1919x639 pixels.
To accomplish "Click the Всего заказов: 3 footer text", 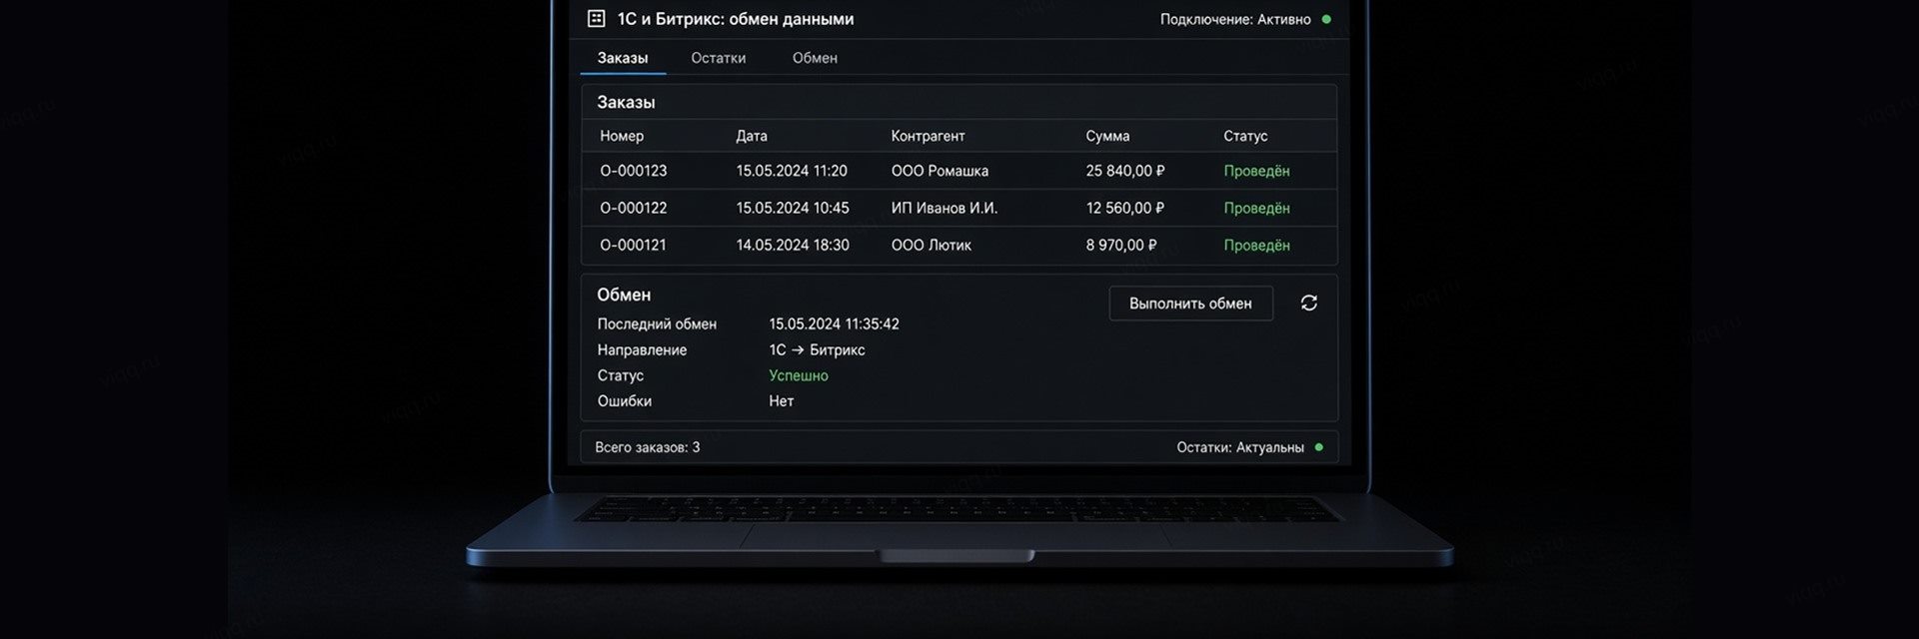I will [647, 447].
